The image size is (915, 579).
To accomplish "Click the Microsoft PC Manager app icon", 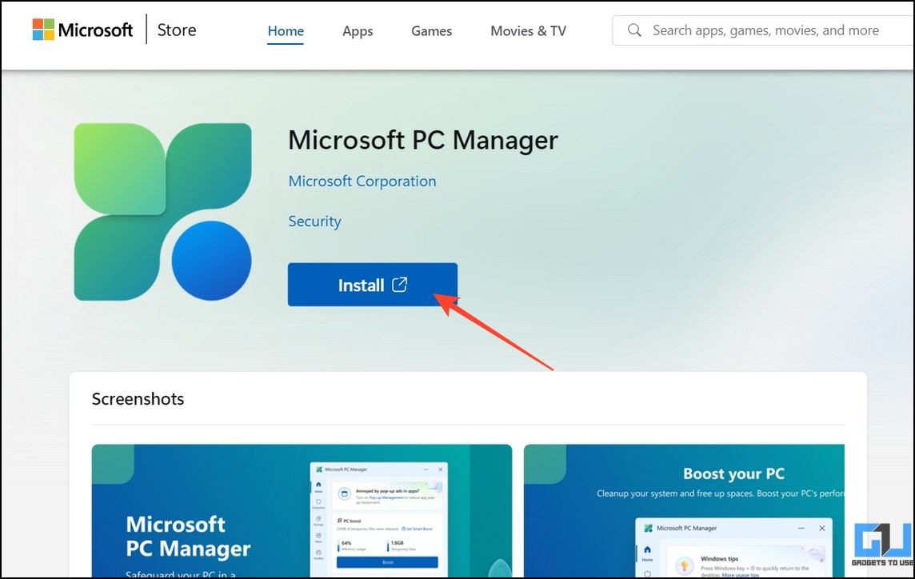I will (163, 212).
